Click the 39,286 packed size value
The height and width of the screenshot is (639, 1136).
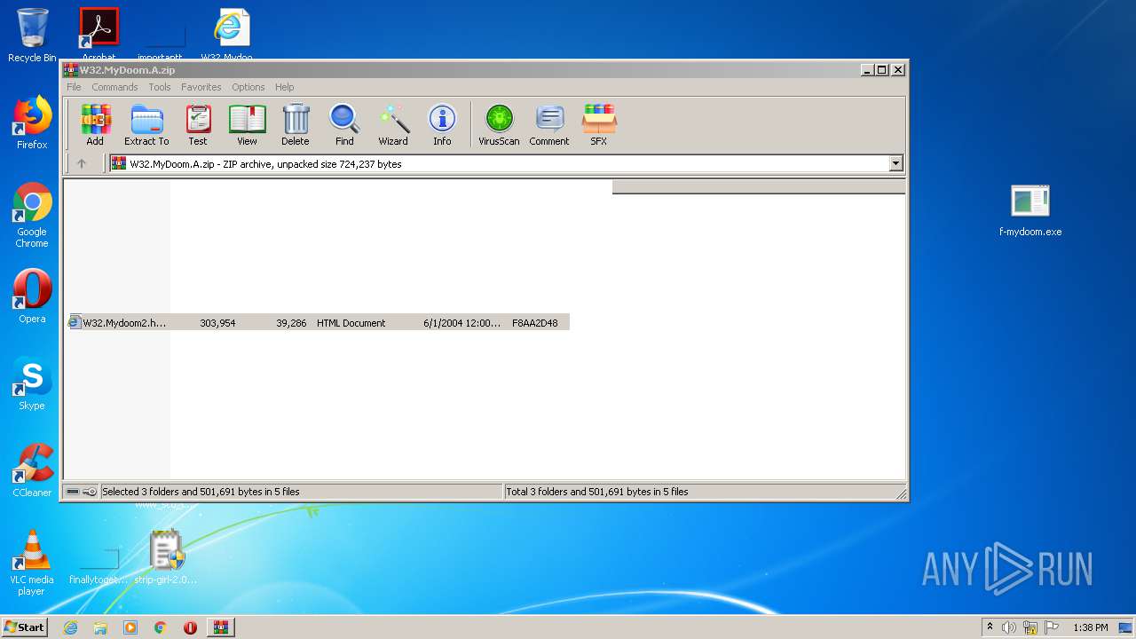point(291,323)
